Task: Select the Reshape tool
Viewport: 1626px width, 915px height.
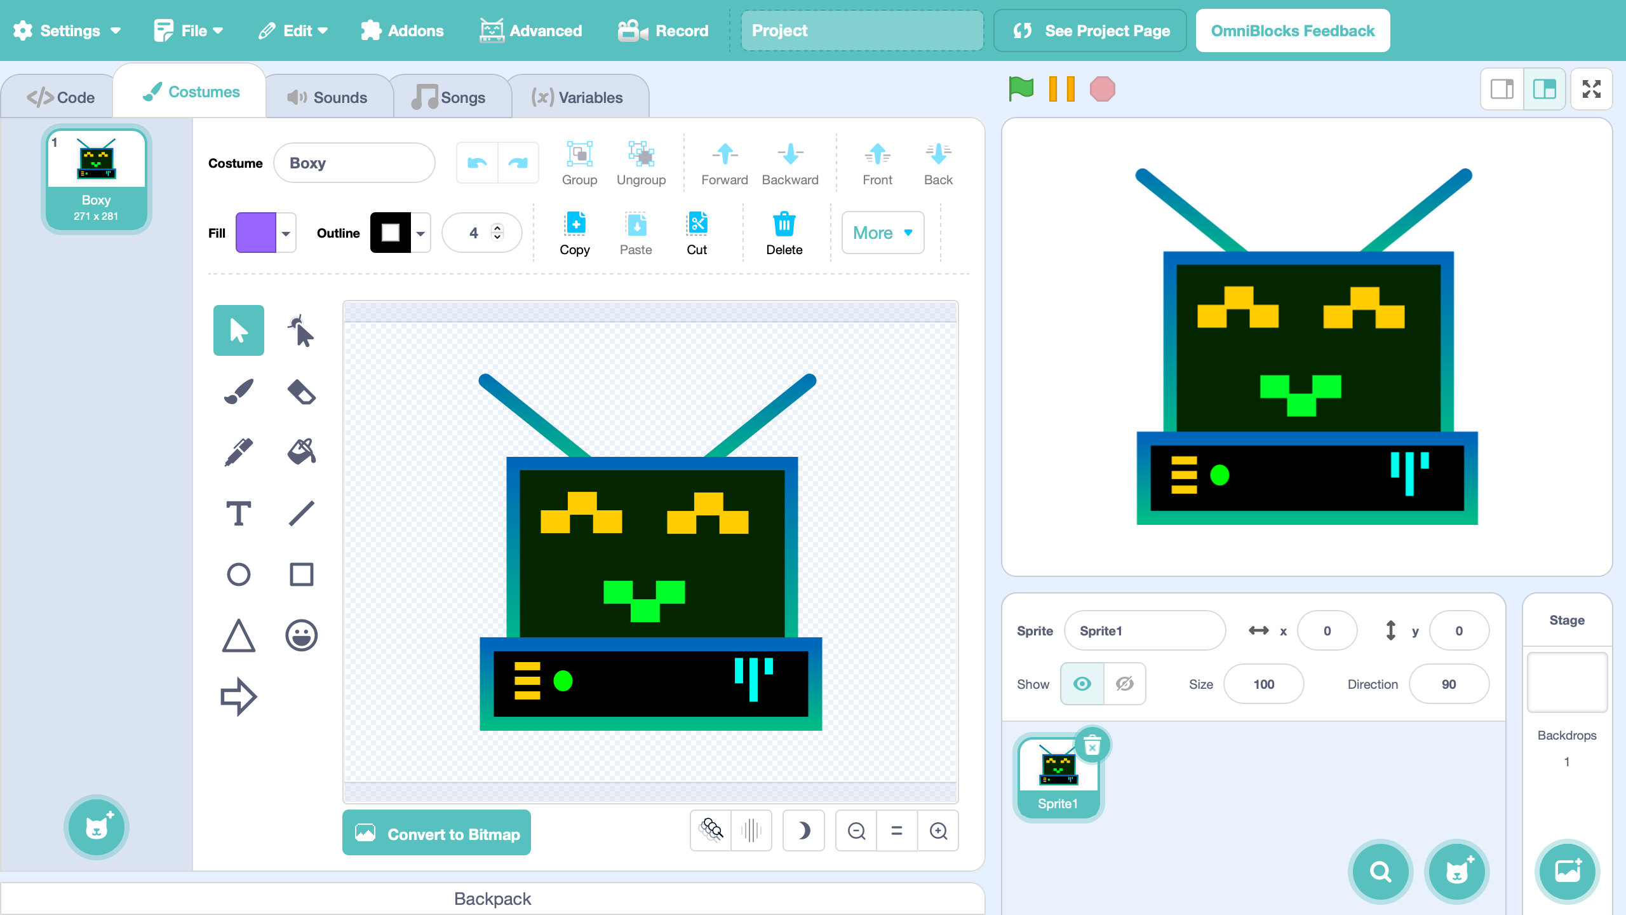Action: (x=301, y=330)
